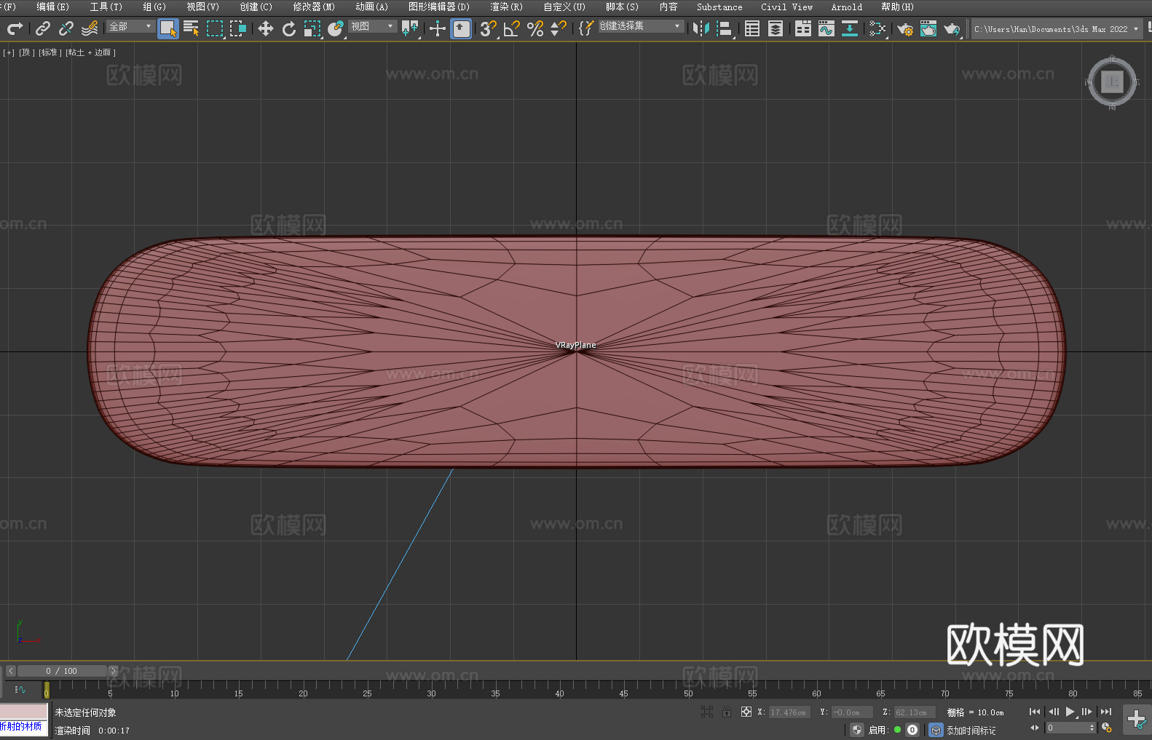1152x740 pixels.
Task: Toggle the Layer Explorer icon
Action: click(x=776, y=28)
